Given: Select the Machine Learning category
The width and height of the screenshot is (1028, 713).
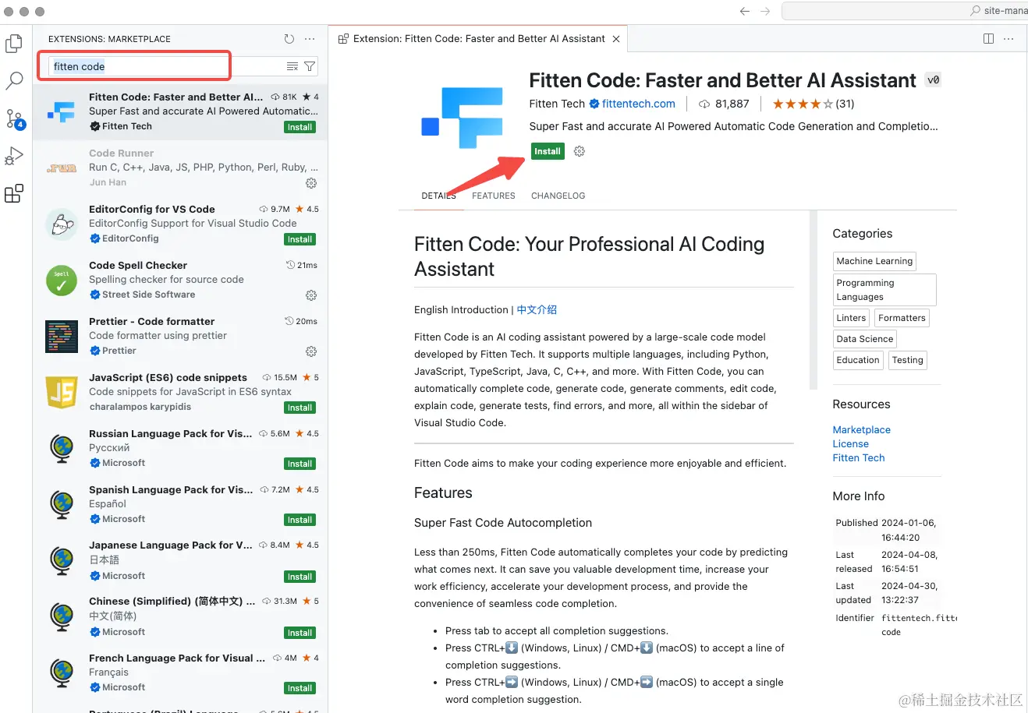Looking at the screenshot, I should (874, 261).
